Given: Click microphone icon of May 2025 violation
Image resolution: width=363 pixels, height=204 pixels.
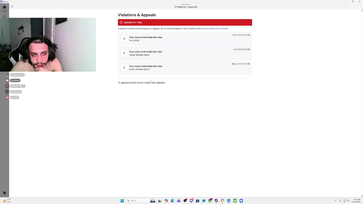Looking at the screenshot, I should coord(124,68).
